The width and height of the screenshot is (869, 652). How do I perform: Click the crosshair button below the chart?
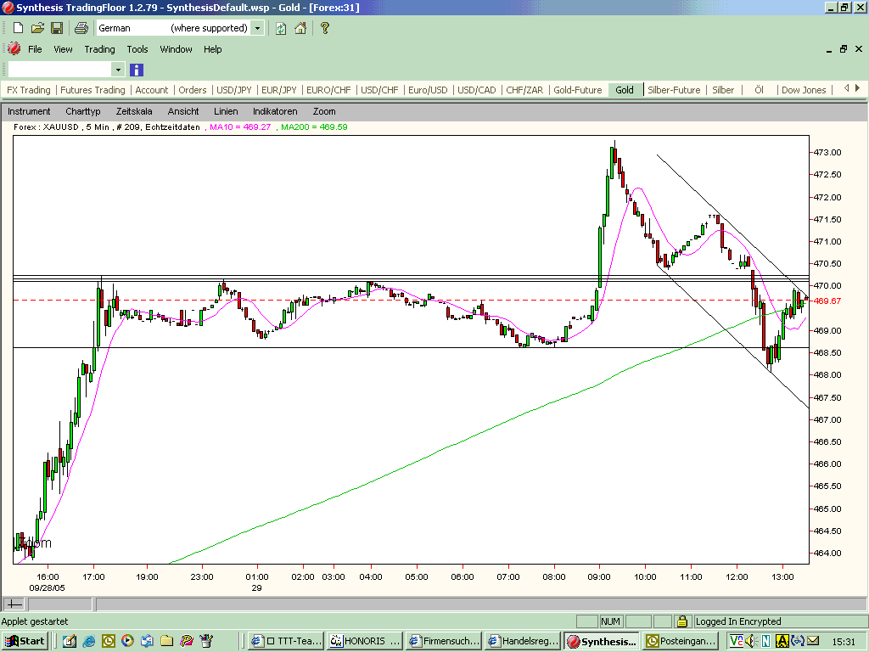click(14, 604)
